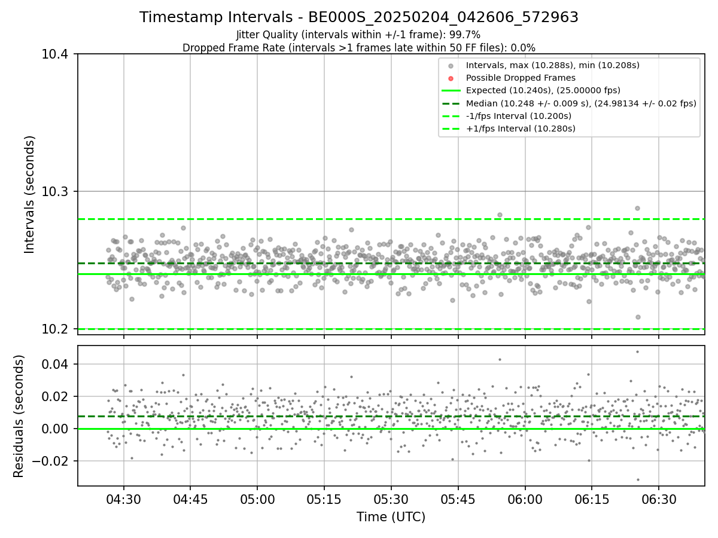718x538 pixels.
Task: Click the 'Dropped Frame Rate' subtitle line
Action: [359, 48]
